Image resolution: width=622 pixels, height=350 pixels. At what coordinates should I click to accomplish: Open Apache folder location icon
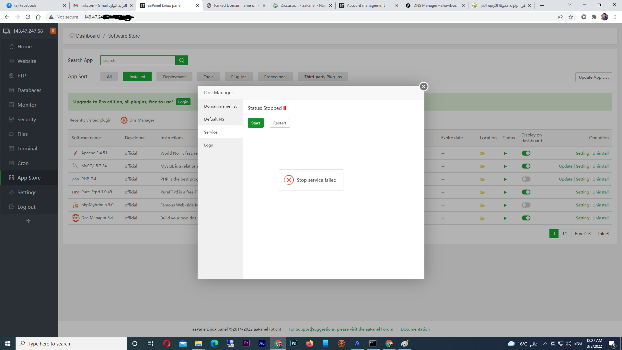pyautogui.click(x=482, y=153)
